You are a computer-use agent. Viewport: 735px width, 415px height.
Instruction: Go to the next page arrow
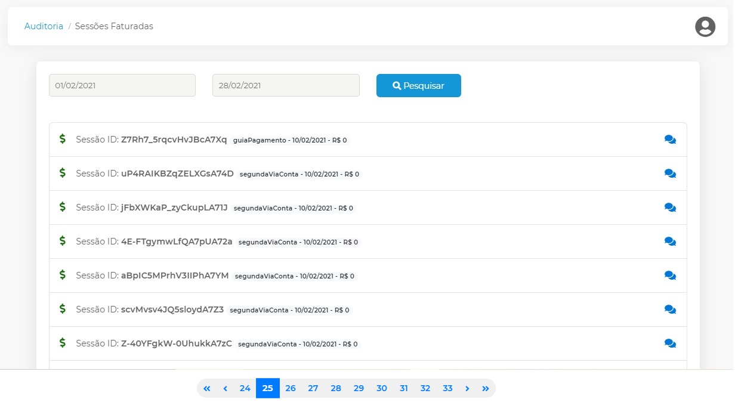point(467,388)
